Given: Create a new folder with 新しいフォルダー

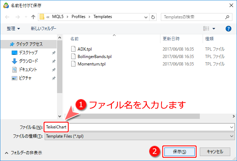Looking at the screenshot, I should 44,29.
